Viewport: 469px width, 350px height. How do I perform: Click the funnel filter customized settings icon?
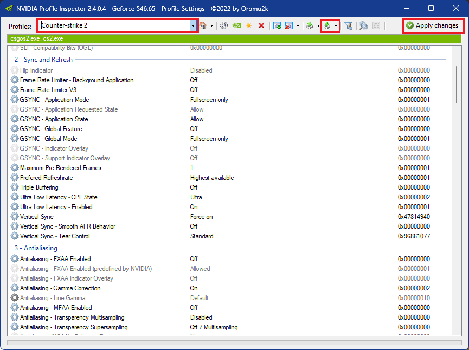(349, 25)
